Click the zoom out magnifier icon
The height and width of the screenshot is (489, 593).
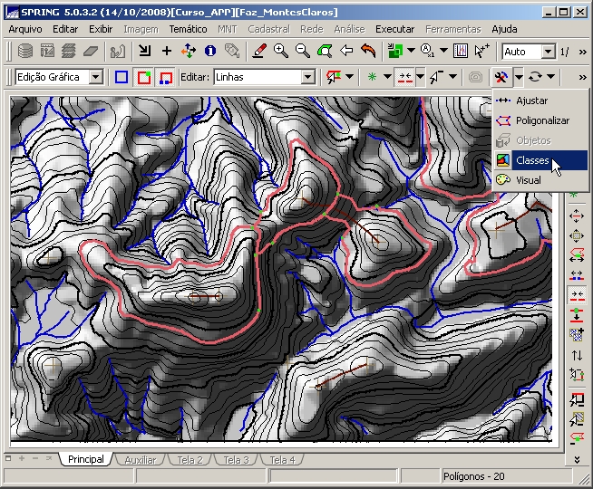click(302, 52)
